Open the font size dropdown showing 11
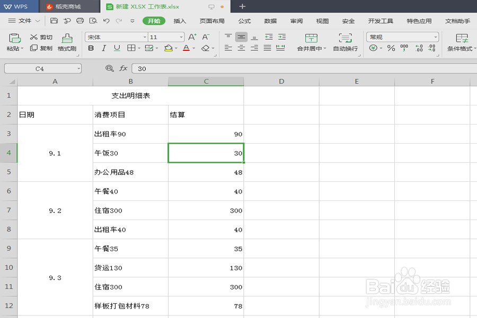The height and width of the screenshot is (318, 477). point(181,37)
